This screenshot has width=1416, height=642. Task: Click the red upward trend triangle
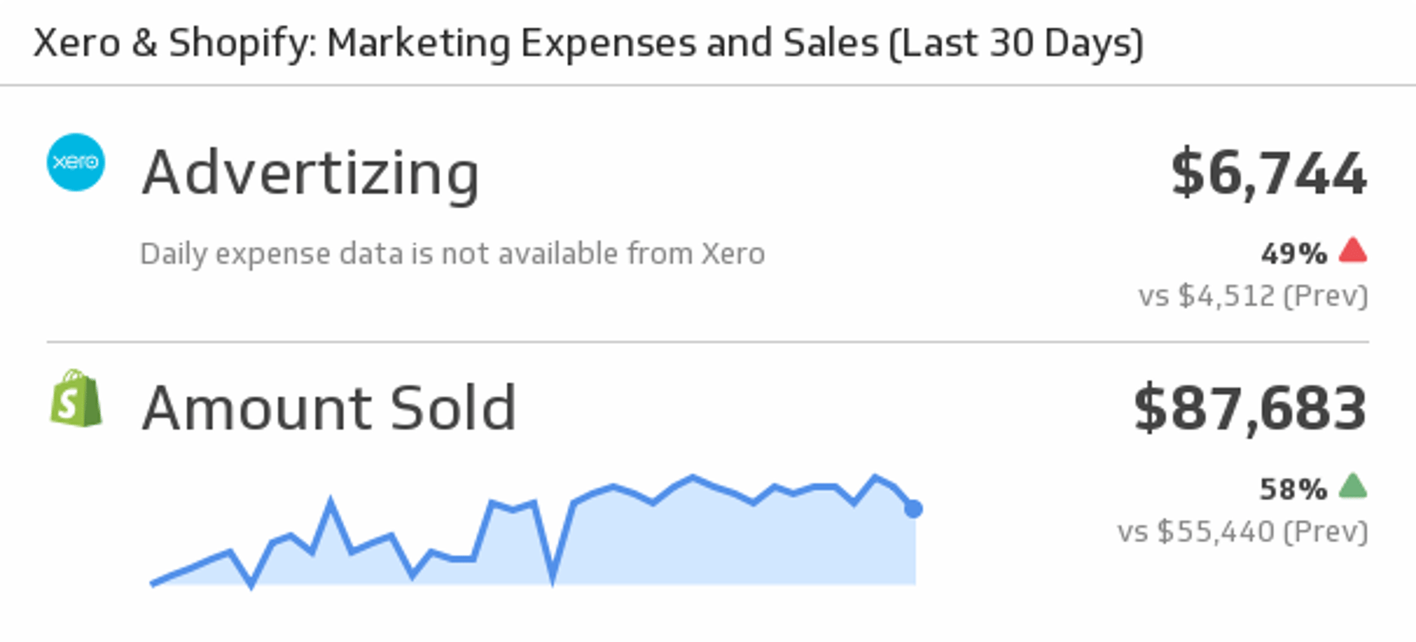[1353, 251]
